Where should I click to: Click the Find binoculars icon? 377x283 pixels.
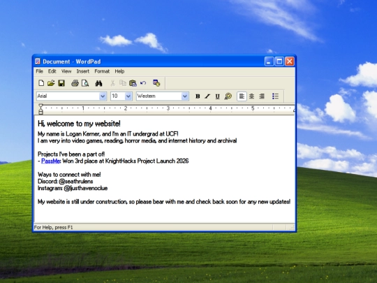coord(98,83)
